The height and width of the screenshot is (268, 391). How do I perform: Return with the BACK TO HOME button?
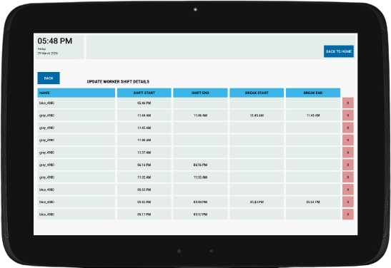click(339, 51)
